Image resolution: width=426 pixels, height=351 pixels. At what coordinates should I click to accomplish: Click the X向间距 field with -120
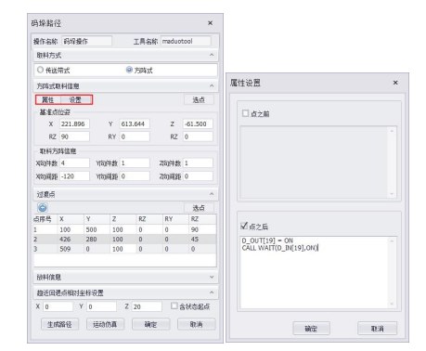(x=74, y=176)
